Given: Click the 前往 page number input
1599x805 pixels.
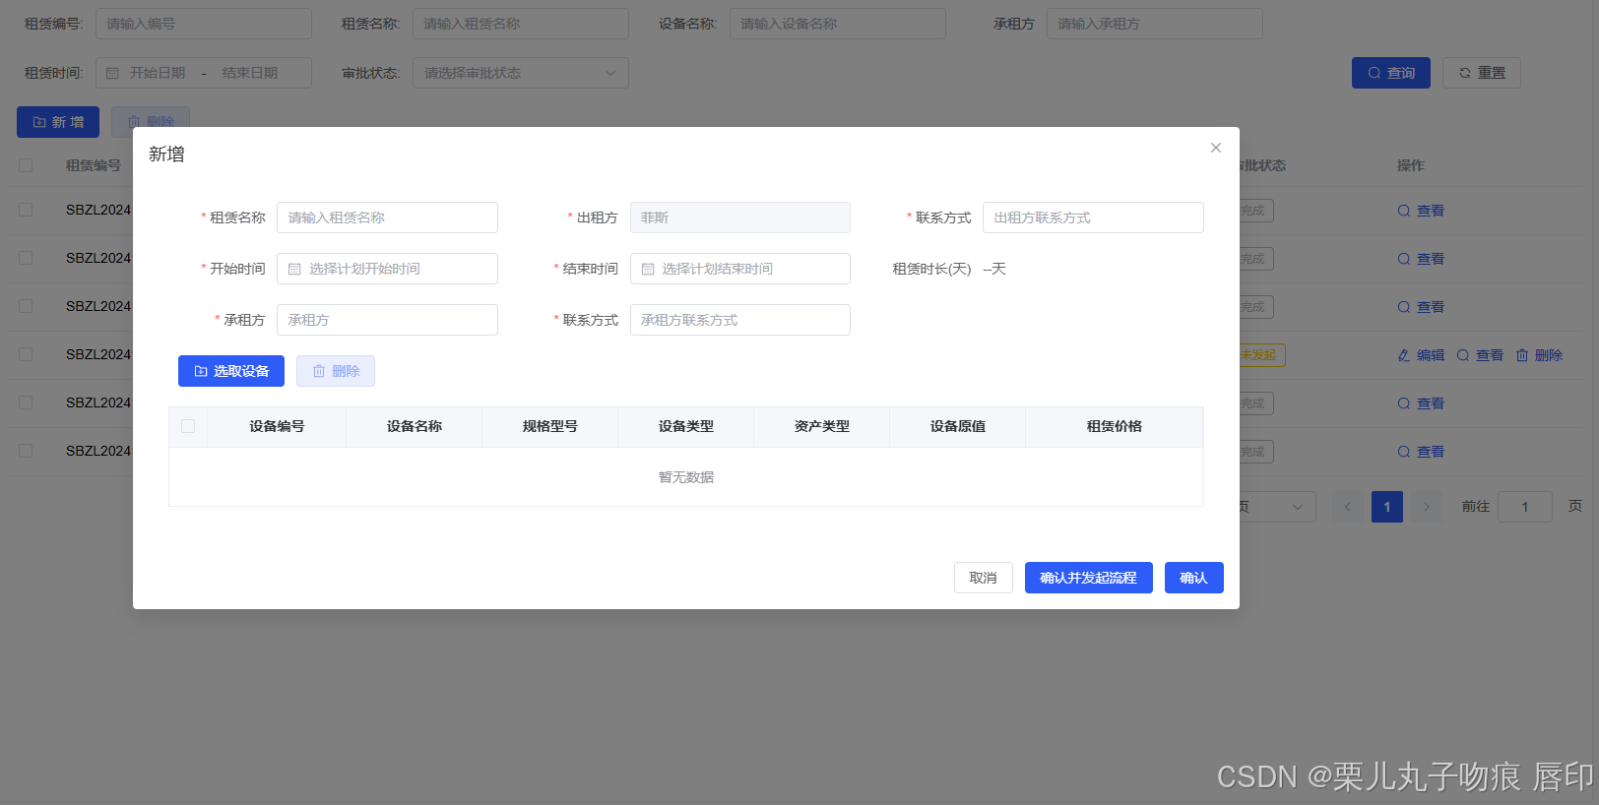Looking at the screenshot, I should click(1525, 507).
